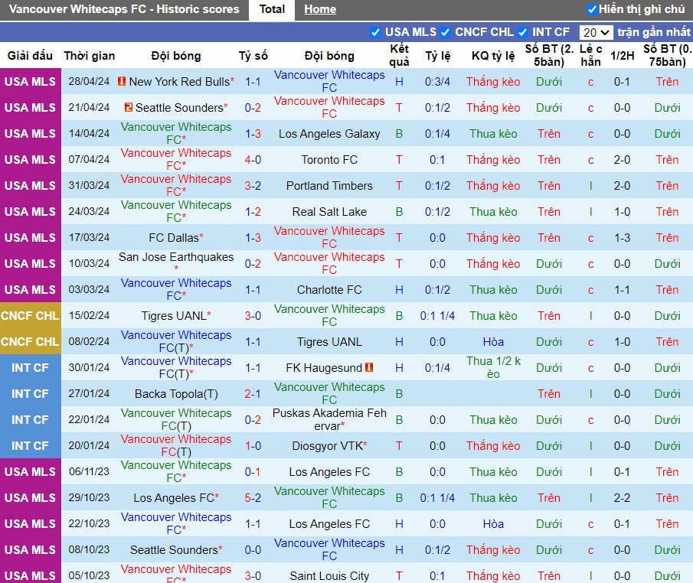Open New York Red Bulls team link
The image size is (693, 583).
point(179,82)
